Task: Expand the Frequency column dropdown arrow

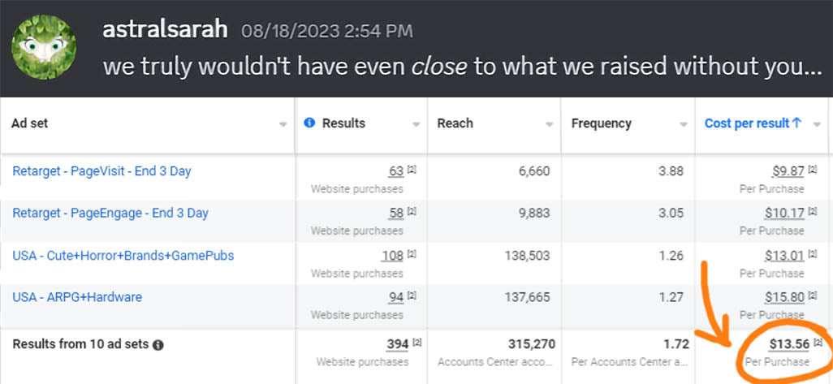Action: [x=684, y=125]
